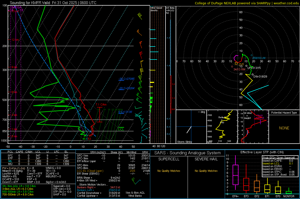Click No Quality Matches under SEVERE HAIL

pos(206,171)
